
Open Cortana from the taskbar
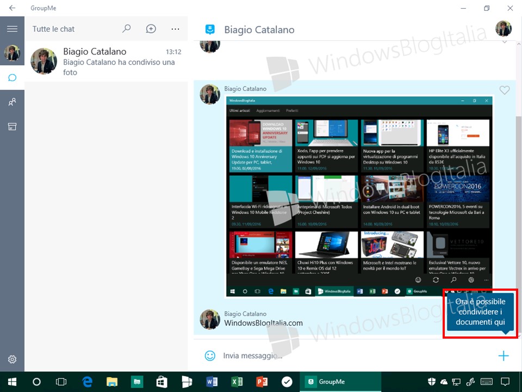coord(36,382)
